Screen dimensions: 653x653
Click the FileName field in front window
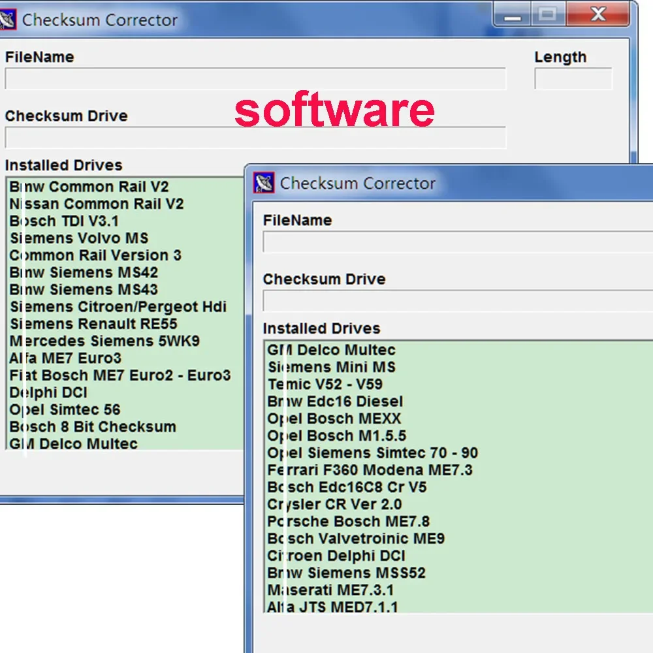pyautogui.click(x=458, y=242)
